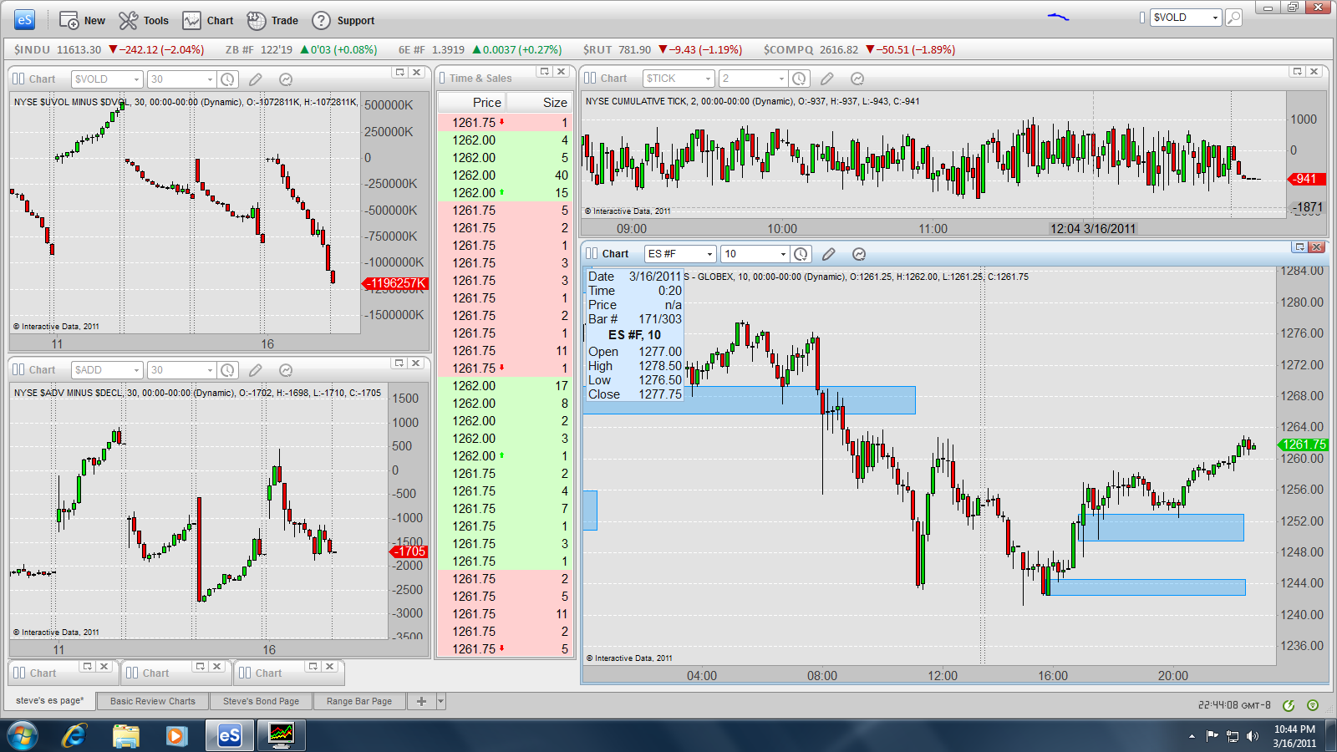Open time template clock in $ADD chart

(x=227, y=370)
